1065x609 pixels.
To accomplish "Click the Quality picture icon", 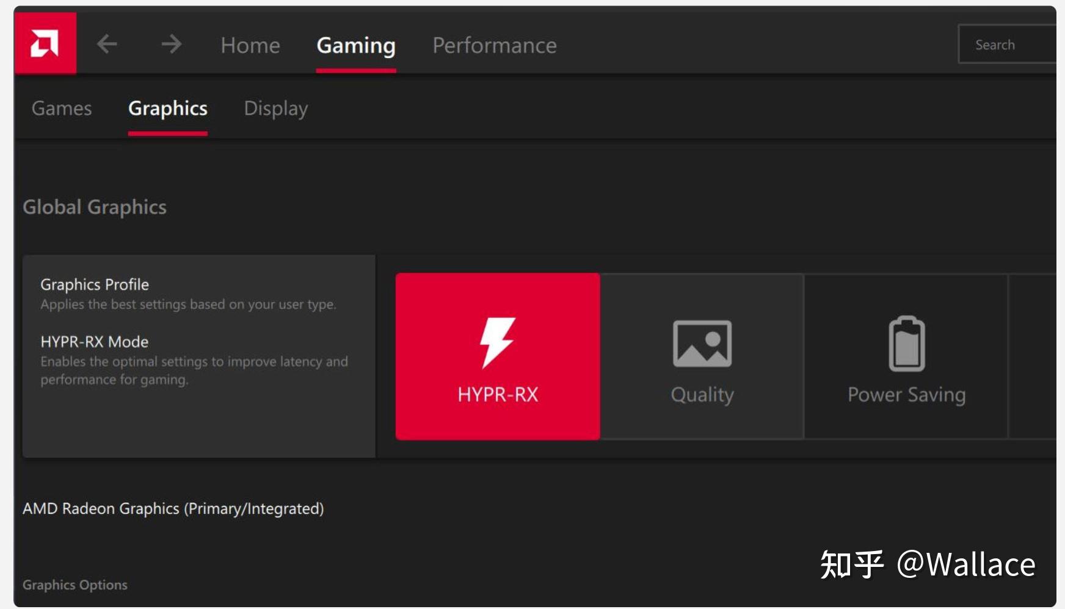I will click(702, 344).
